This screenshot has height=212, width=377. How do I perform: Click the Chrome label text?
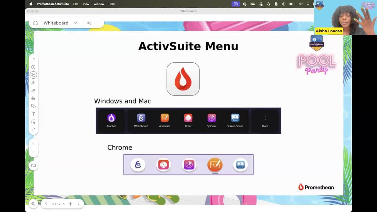click(x=120, y=148)
